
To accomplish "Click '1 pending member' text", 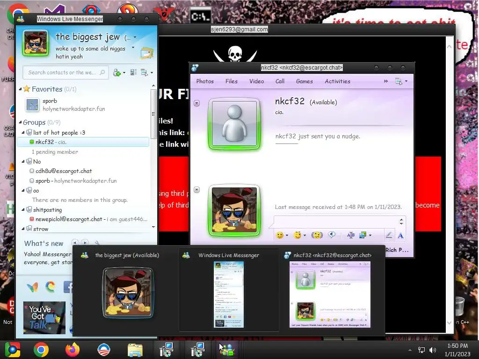I will pyautogui.click(x=55, y=152).
